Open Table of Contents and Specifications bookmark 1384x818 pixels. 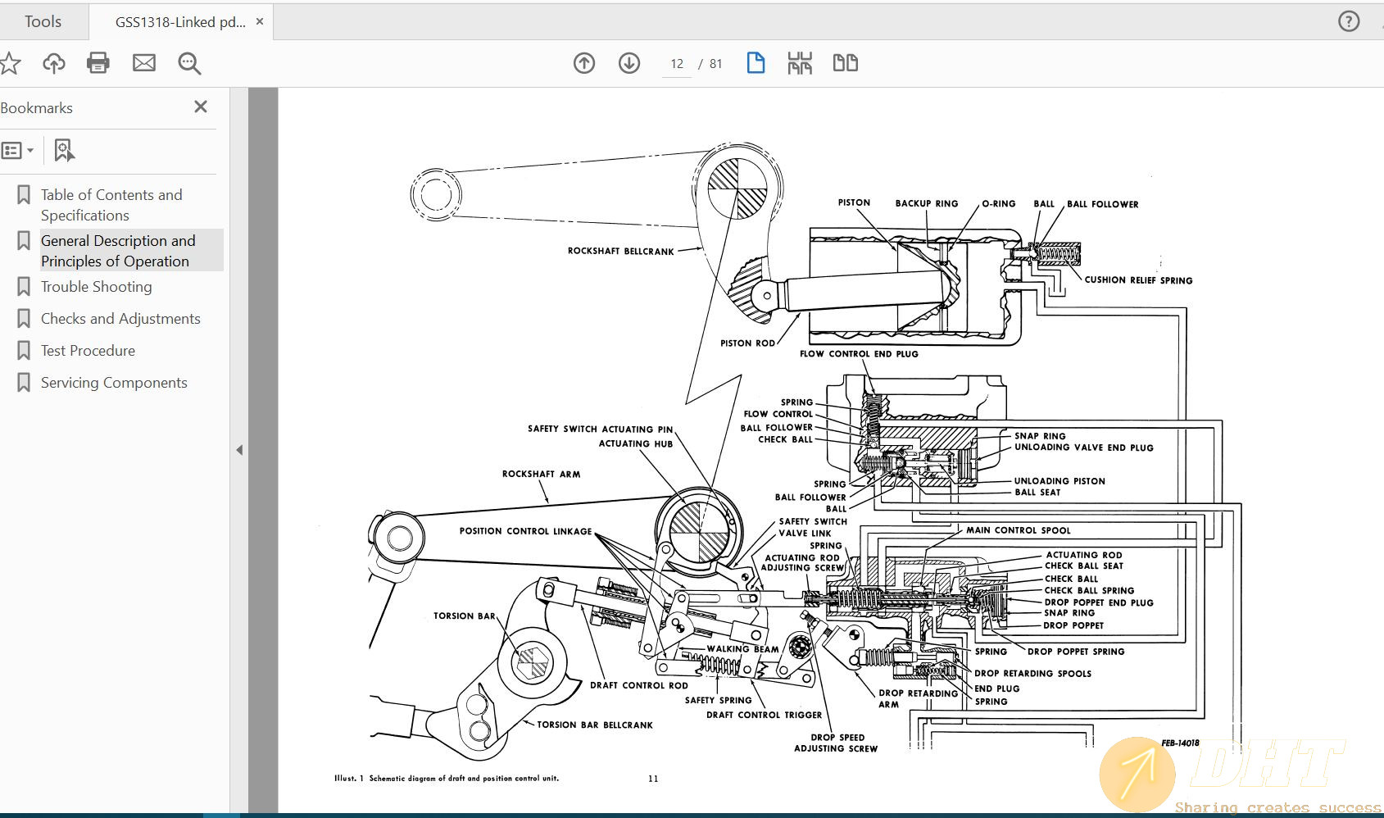(111, 205)
